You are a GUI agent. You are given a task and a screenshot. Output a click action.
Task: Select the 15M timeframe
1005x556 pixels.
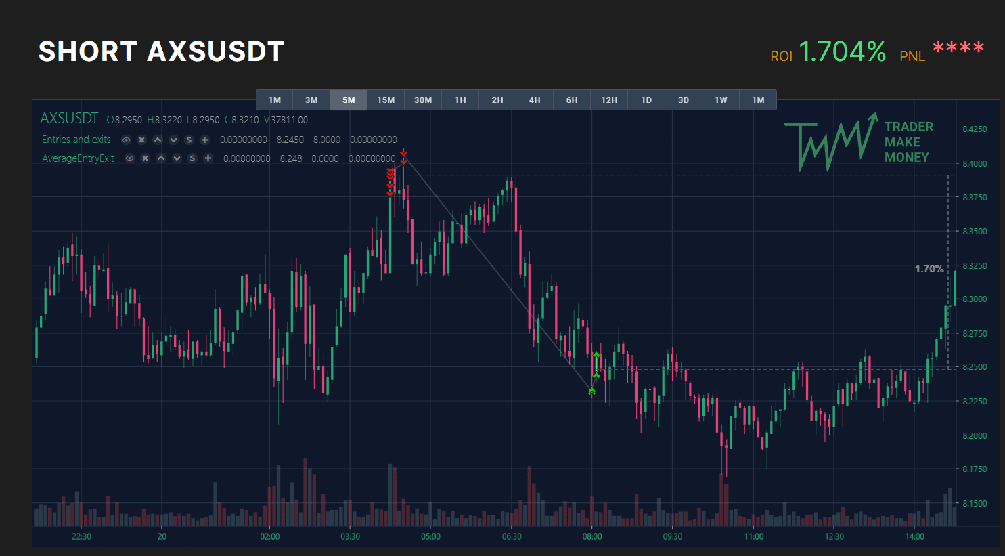tap(386, 100)
